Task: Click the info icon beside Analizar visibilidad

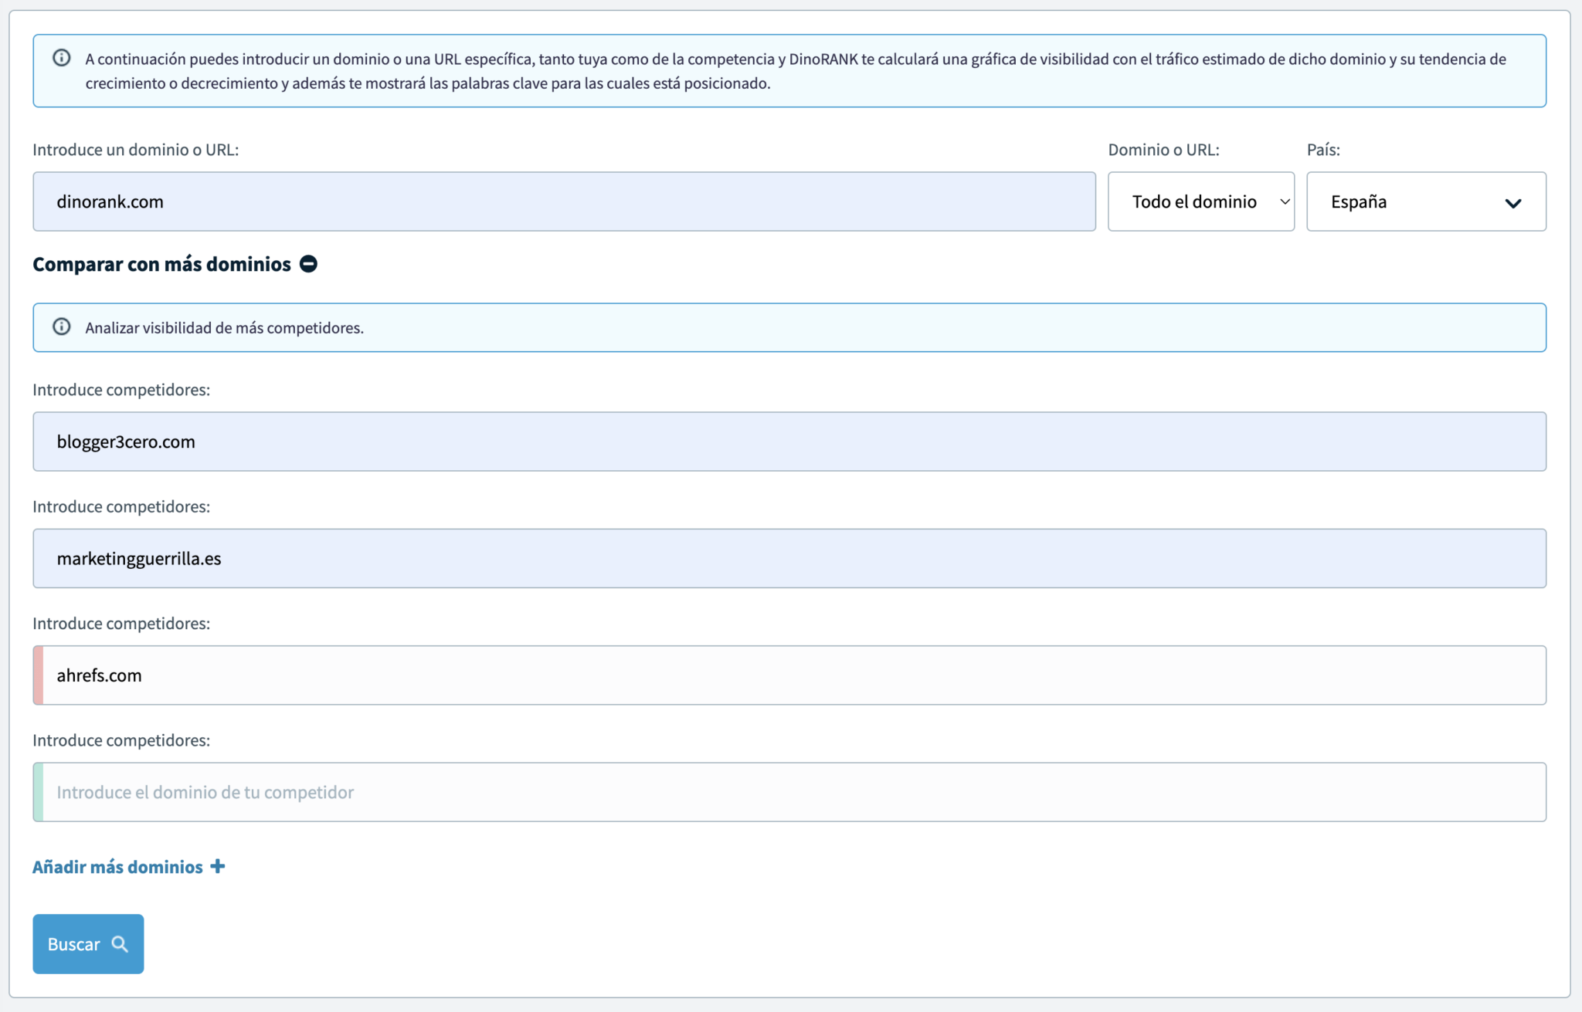Action: (x=62, y=327)
